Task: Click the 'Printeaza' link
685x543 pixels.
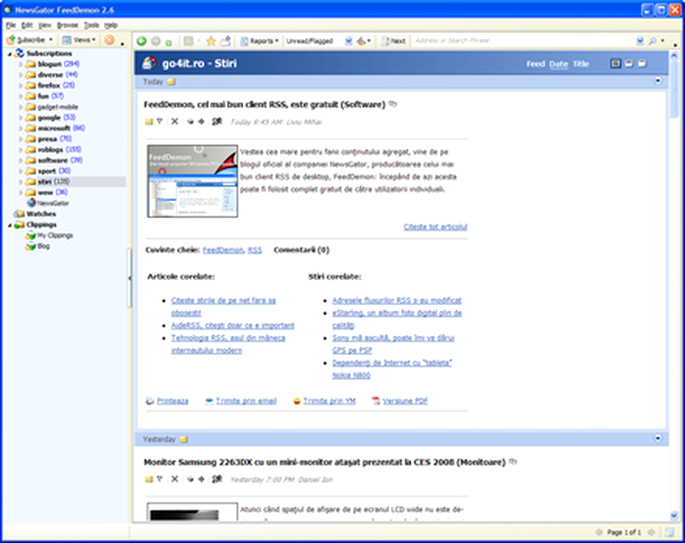Action: click(x=173, y=401)
